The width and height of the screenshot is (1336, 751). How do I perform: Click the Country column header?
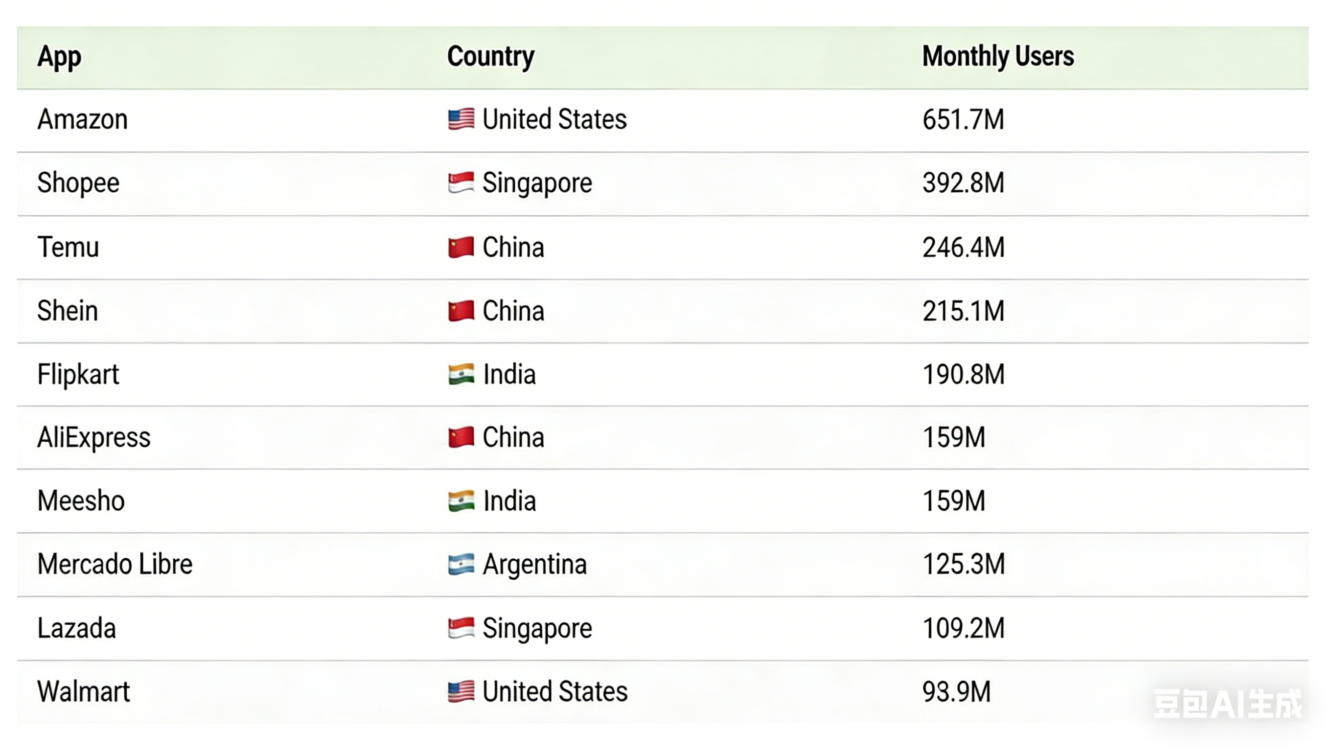[x=490, y=57]
